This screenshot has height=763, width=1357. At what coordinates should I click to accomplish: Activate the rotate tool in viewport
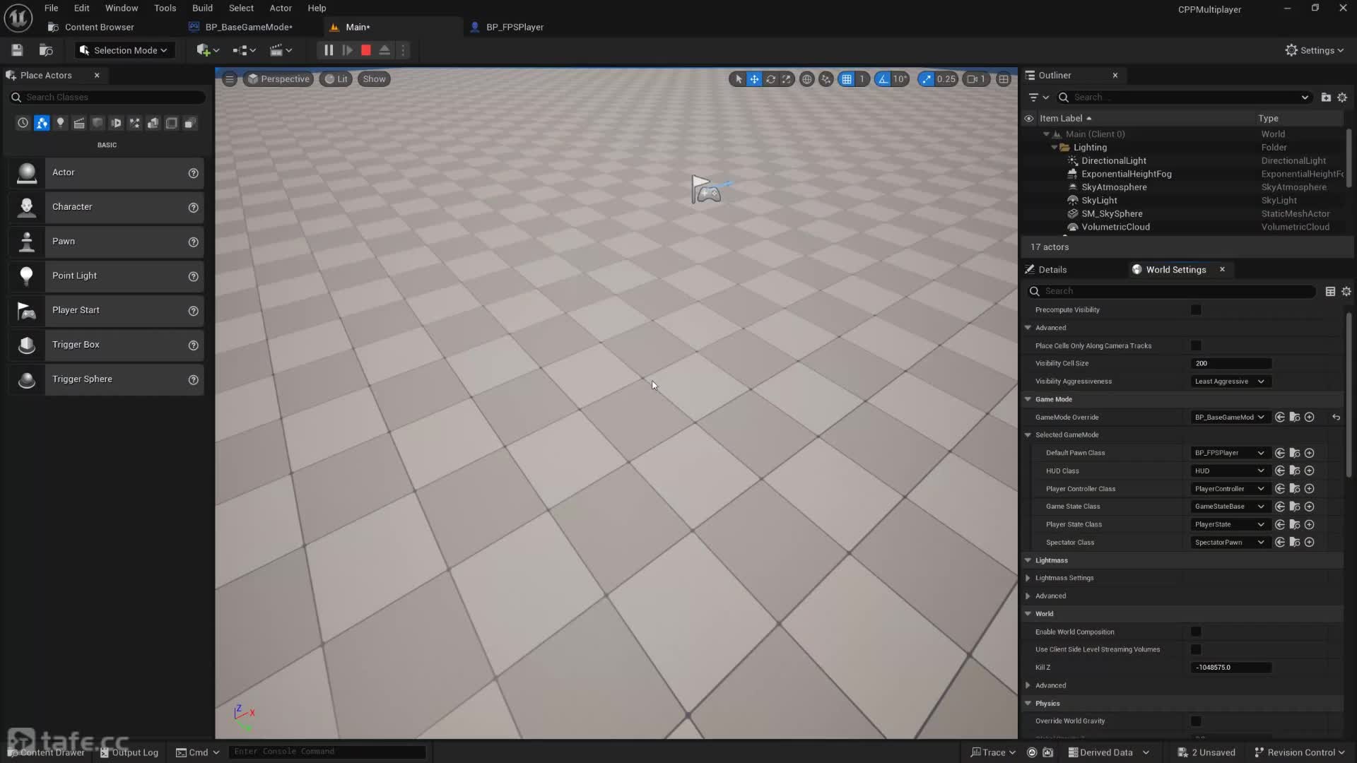[x=770, y=79]
